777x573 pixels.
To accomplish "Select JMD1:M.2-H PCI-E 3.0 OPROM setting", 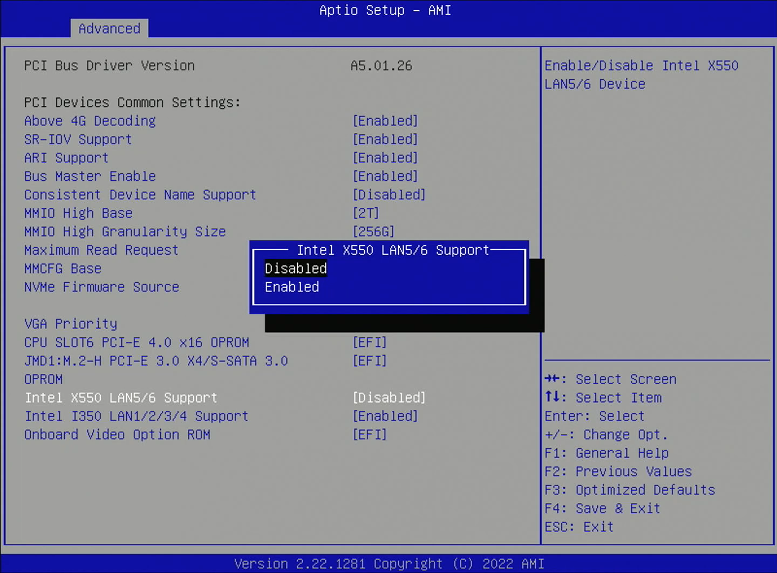I will click(156, 370).
